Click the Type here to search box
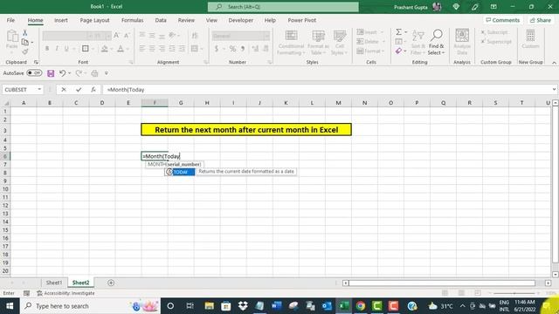The width and height of the screenshot is (559, 314). 91,306
